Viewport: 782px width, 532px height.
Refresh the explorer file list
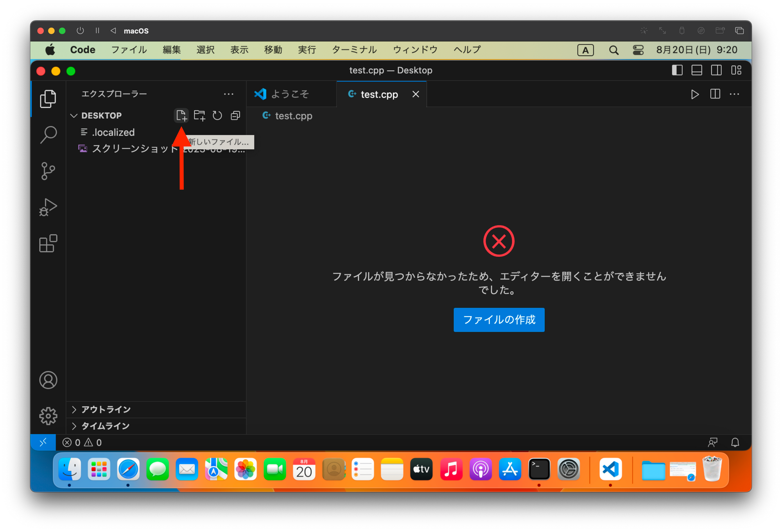pyautogui.click(x=217, y=115)
